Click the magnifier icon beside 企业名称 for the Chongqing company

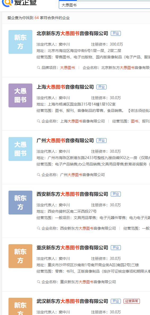(38, 282)
